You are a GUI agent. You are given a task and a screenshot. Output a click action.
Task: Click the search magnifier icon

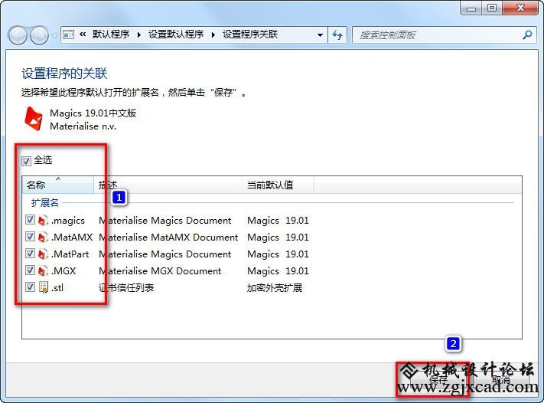[527, 34]
